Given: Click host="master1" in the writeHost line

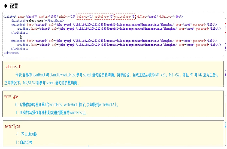Looking at the screenshot, I should 37,25.
